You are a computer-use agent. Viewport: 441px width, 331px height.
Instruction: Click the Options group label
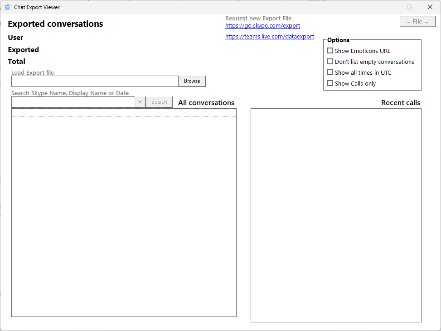point(338,40)
